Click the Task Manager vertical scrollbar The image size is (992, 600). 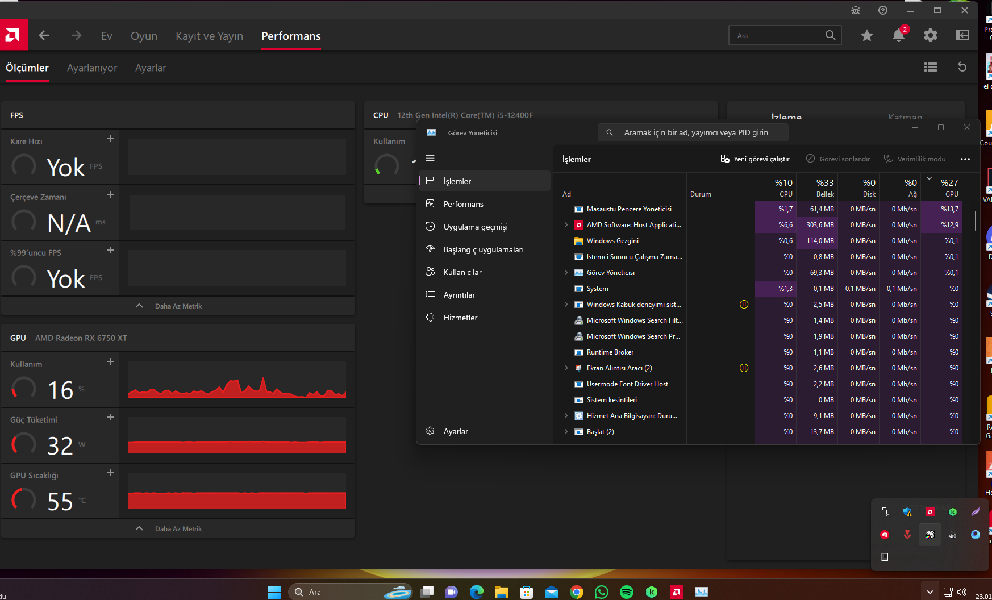pyautogui.click(x=976, y=220)
